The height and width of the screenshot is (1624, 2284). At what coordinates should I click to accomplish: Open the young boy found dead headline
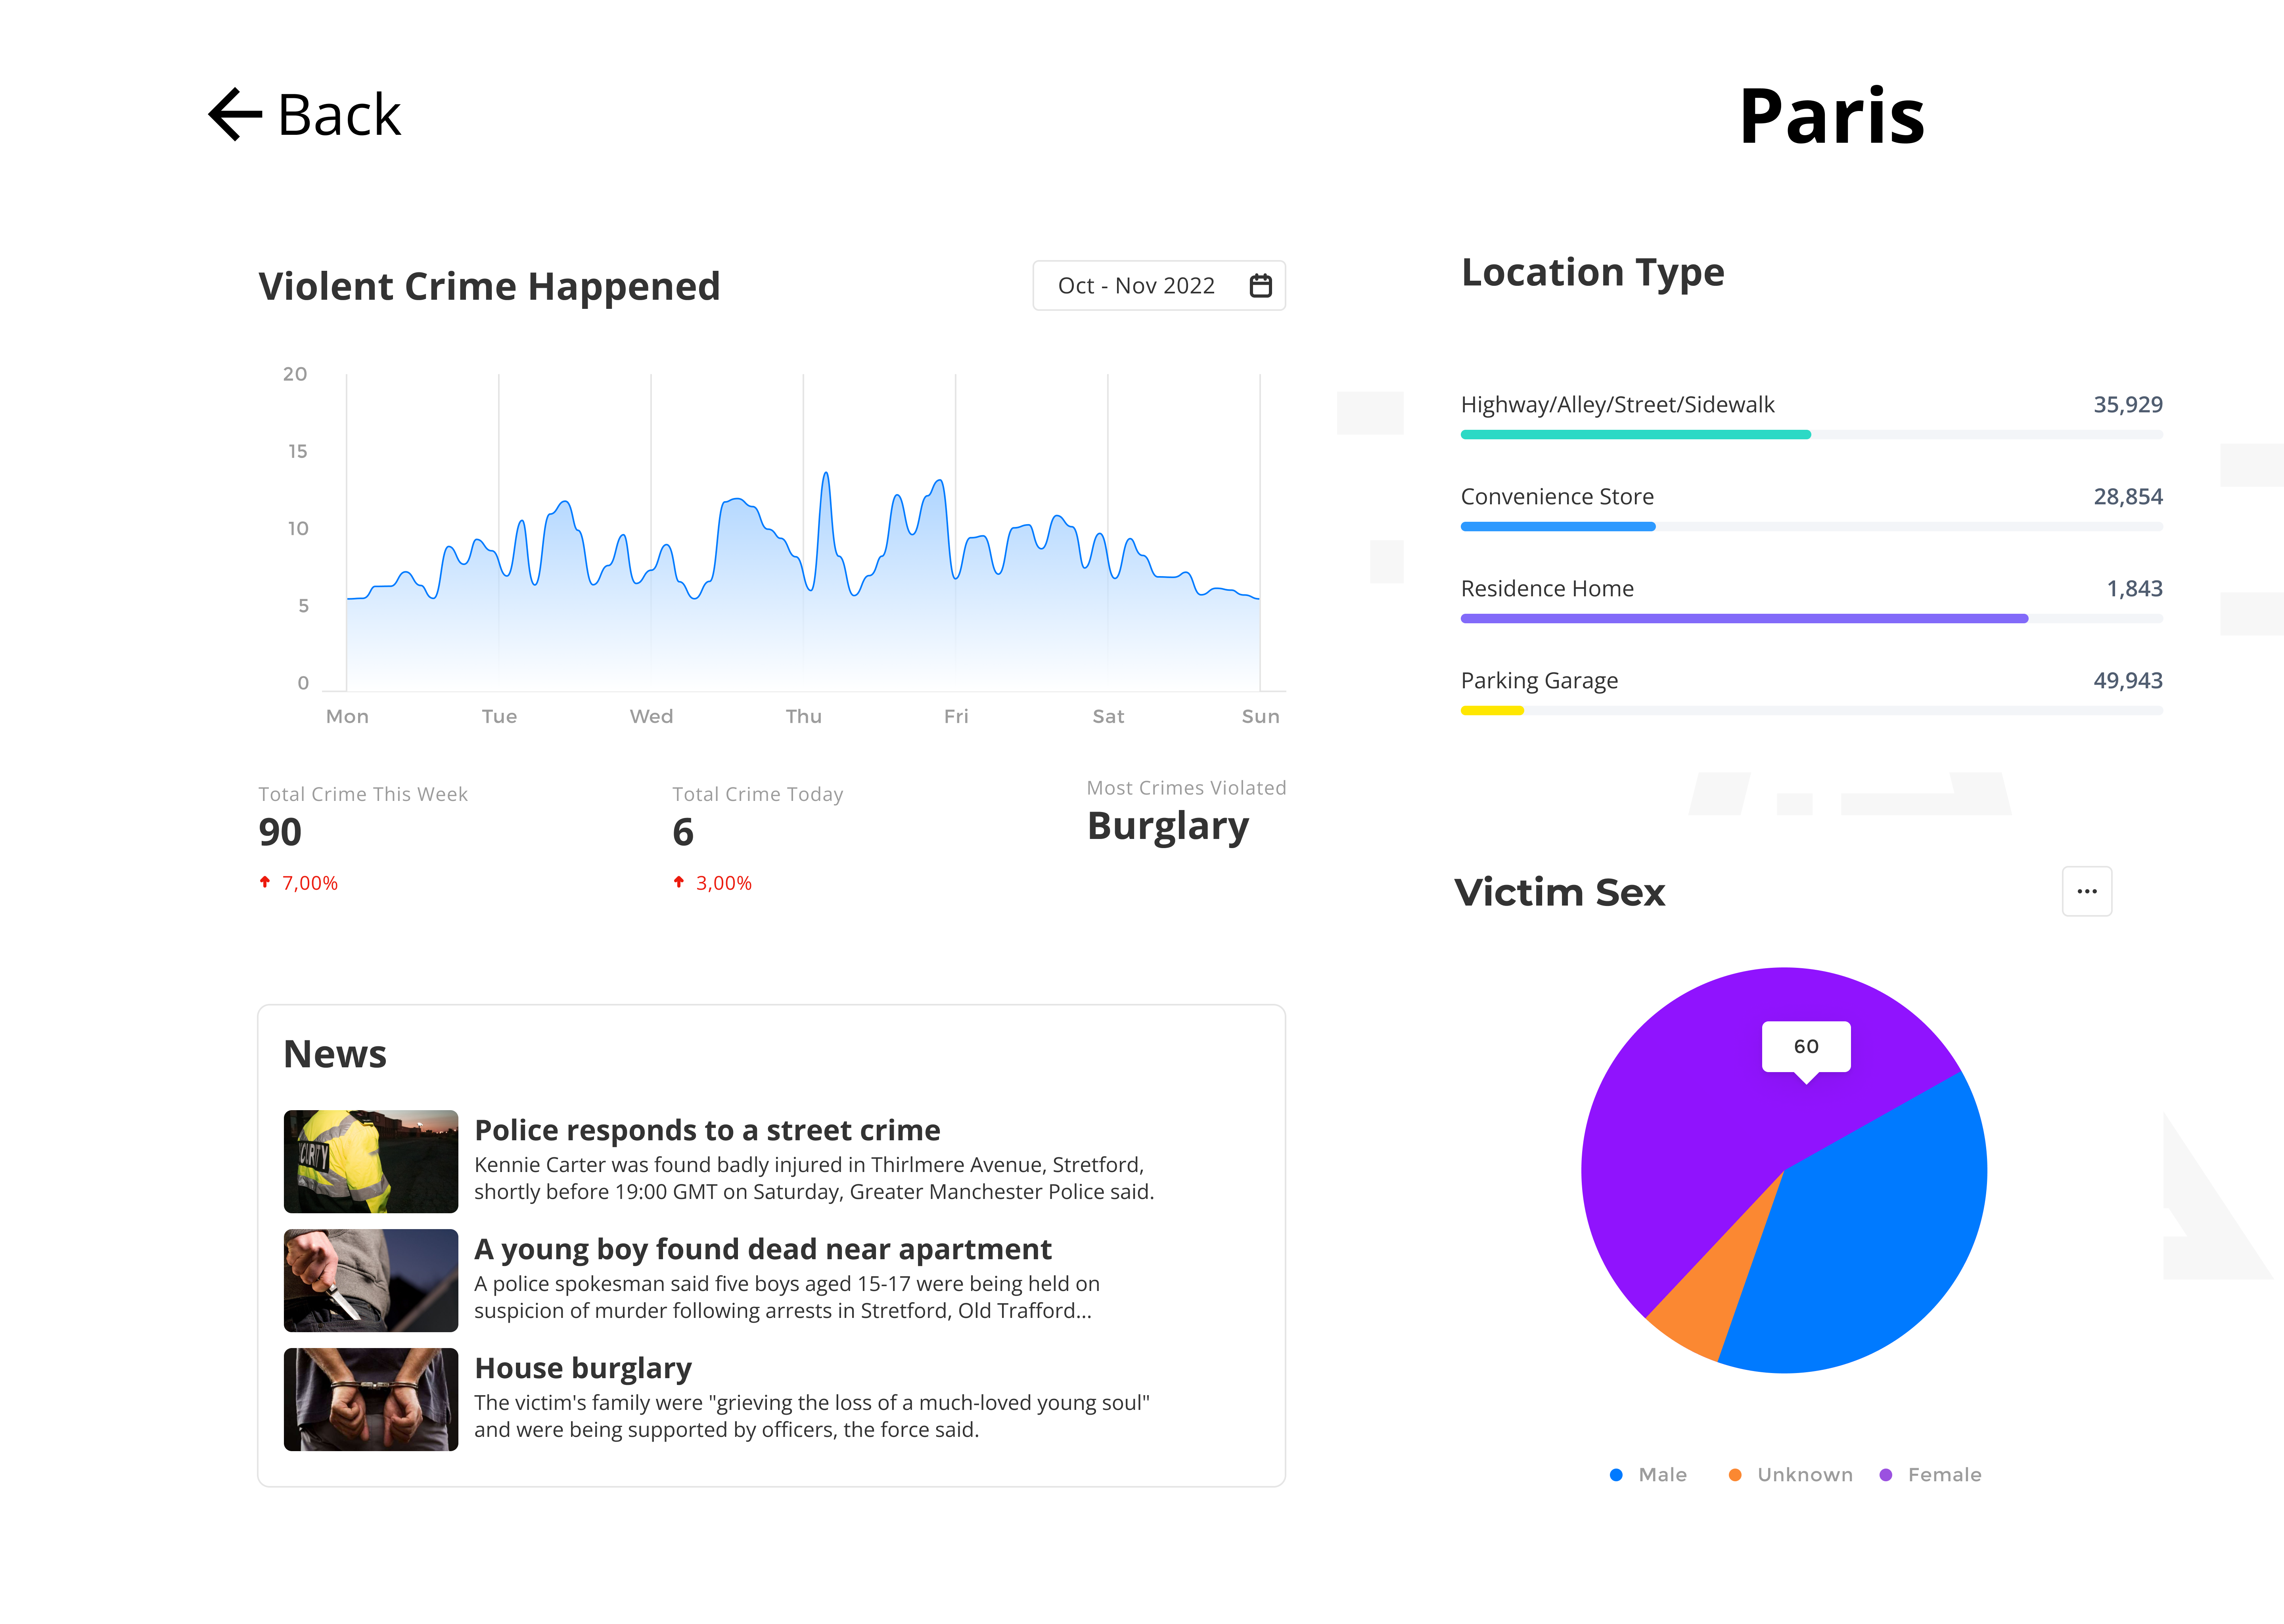(762, 1249)
